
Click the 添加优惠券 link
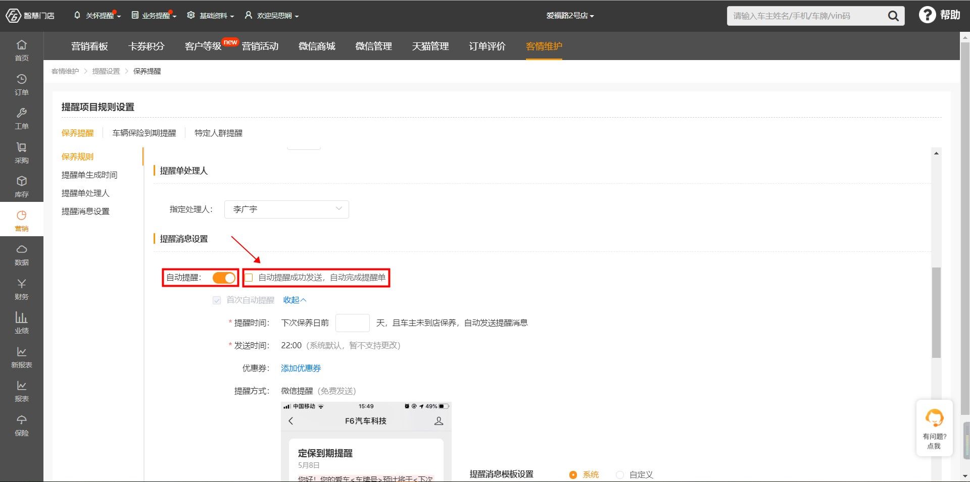tap(301, 368)
